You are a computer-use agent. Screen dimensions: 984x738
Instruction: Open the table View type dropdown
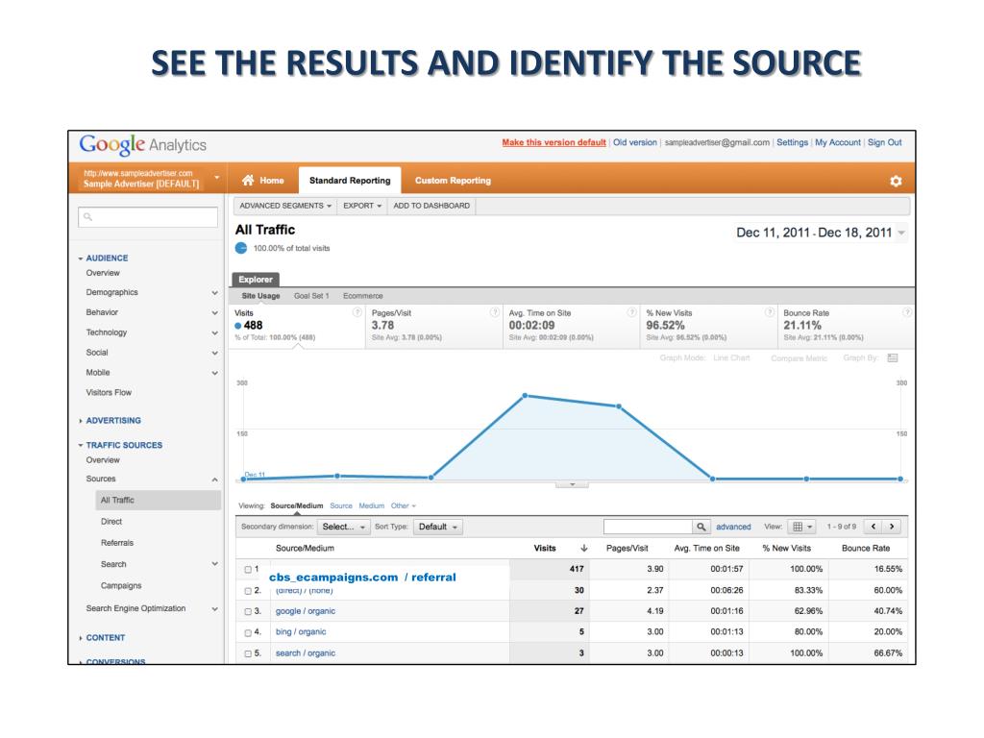point(802,528)
